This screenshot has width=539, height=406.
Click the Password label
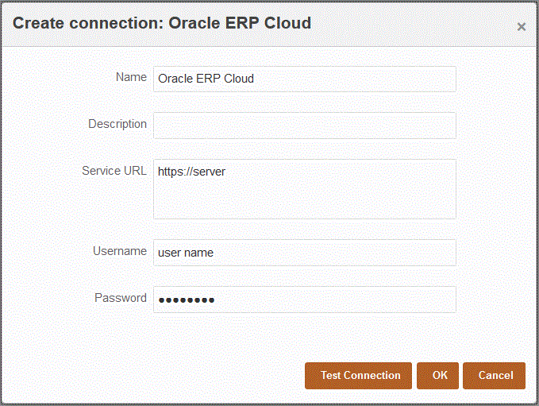121,298
